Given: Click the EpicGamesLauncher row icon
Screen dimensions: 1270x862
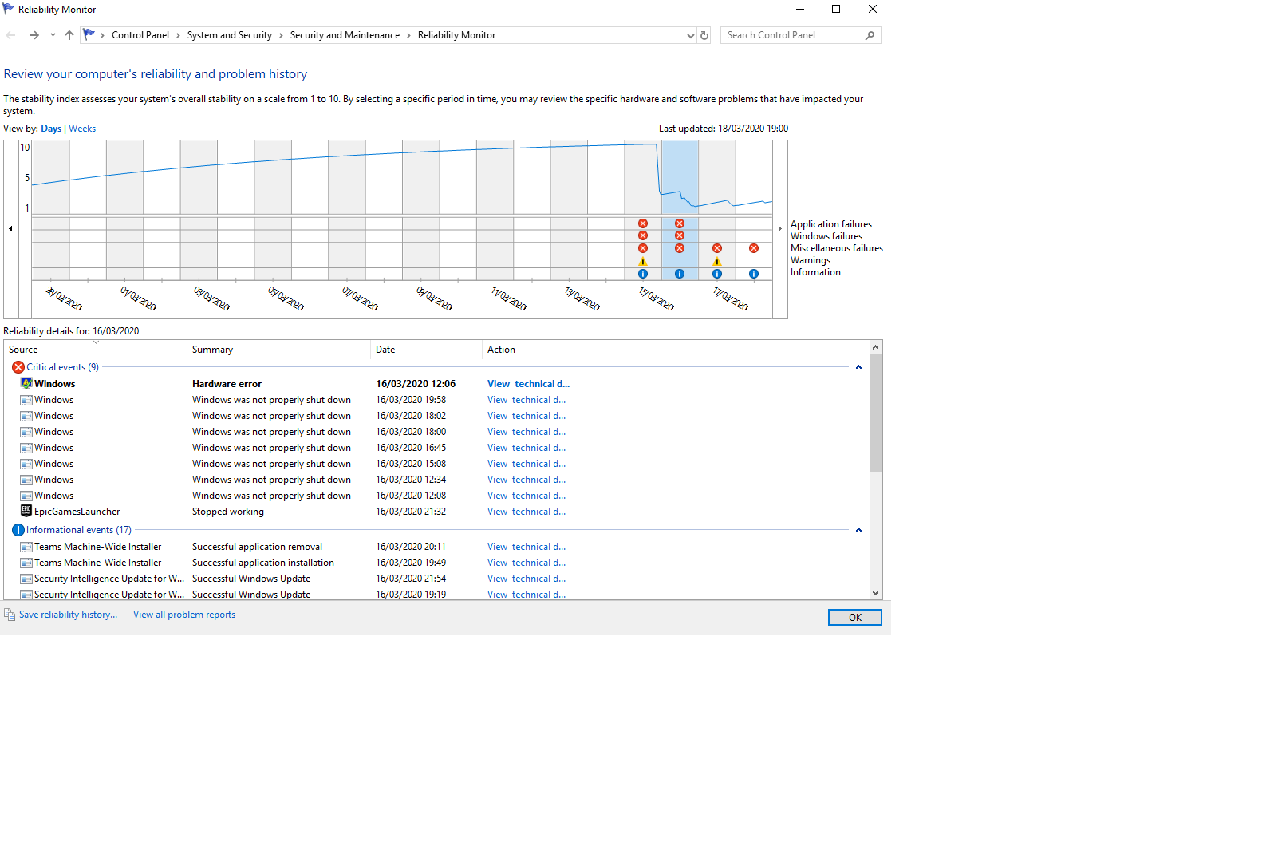Looking at the screenshot, I should tap(26, 511).
